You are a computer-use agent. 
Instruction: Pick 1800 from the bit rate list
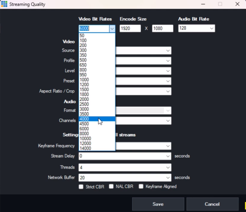[97, 94]
